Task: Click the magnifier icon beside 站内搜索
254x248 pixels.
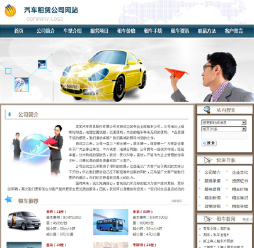Action: [207, 109]
